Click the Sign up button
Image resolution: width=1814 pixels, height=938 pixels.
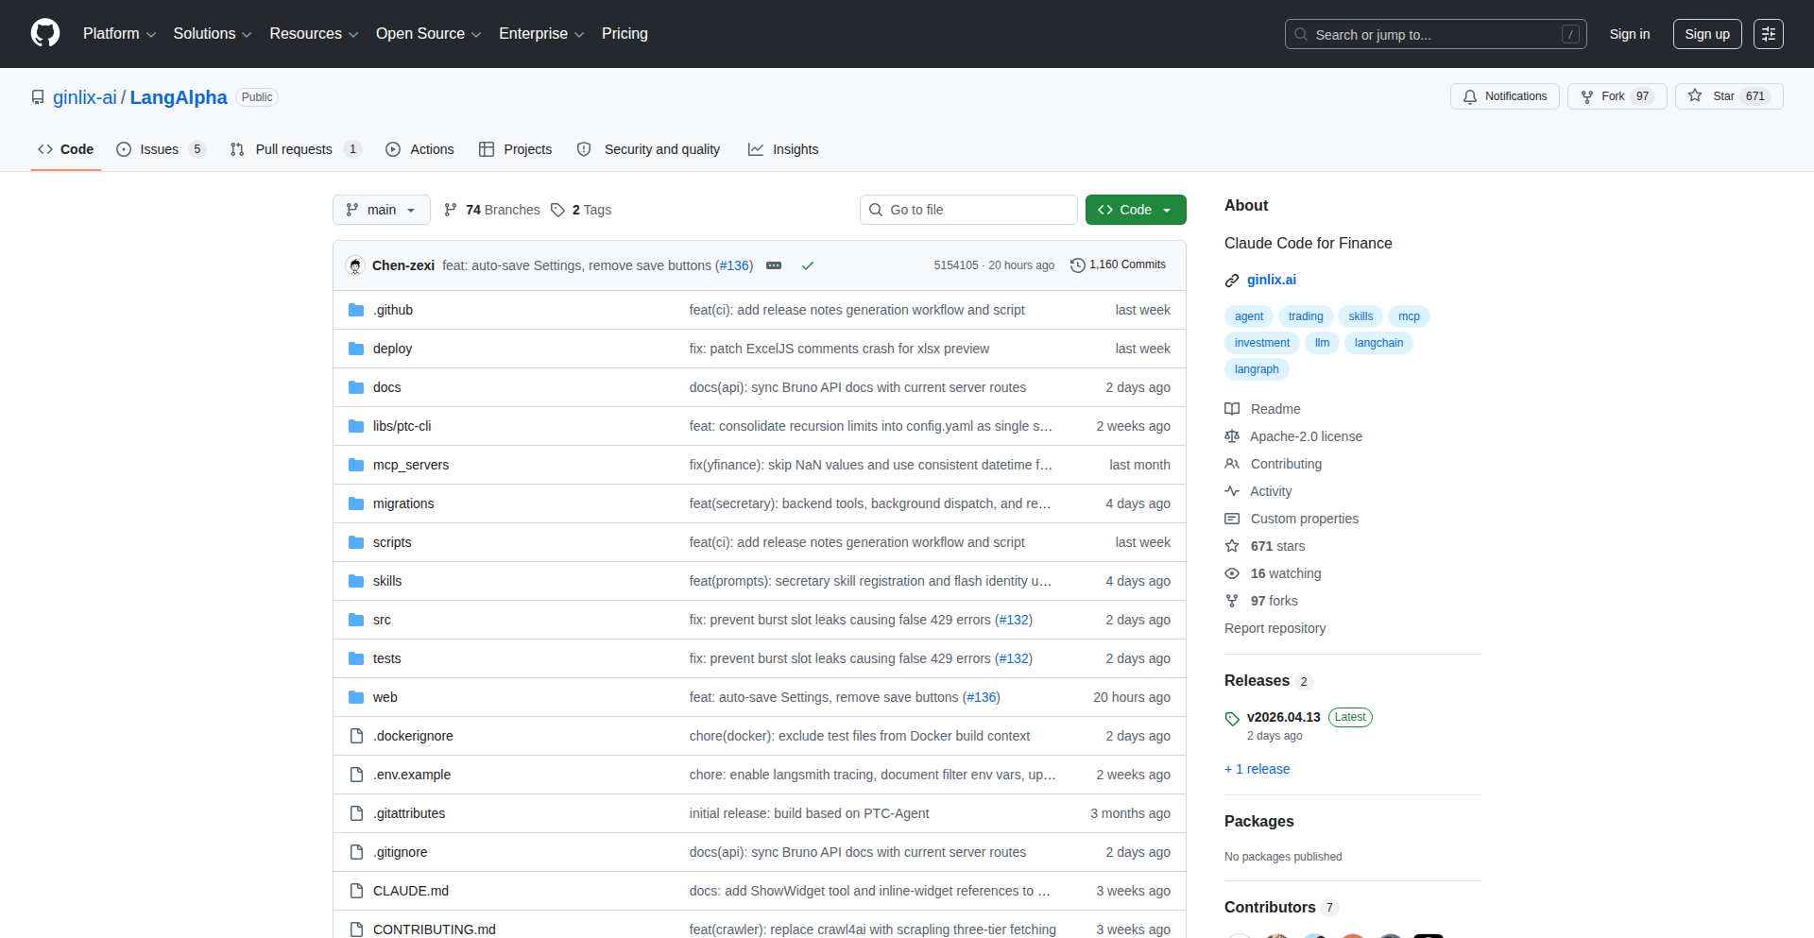coord(1706,34)
